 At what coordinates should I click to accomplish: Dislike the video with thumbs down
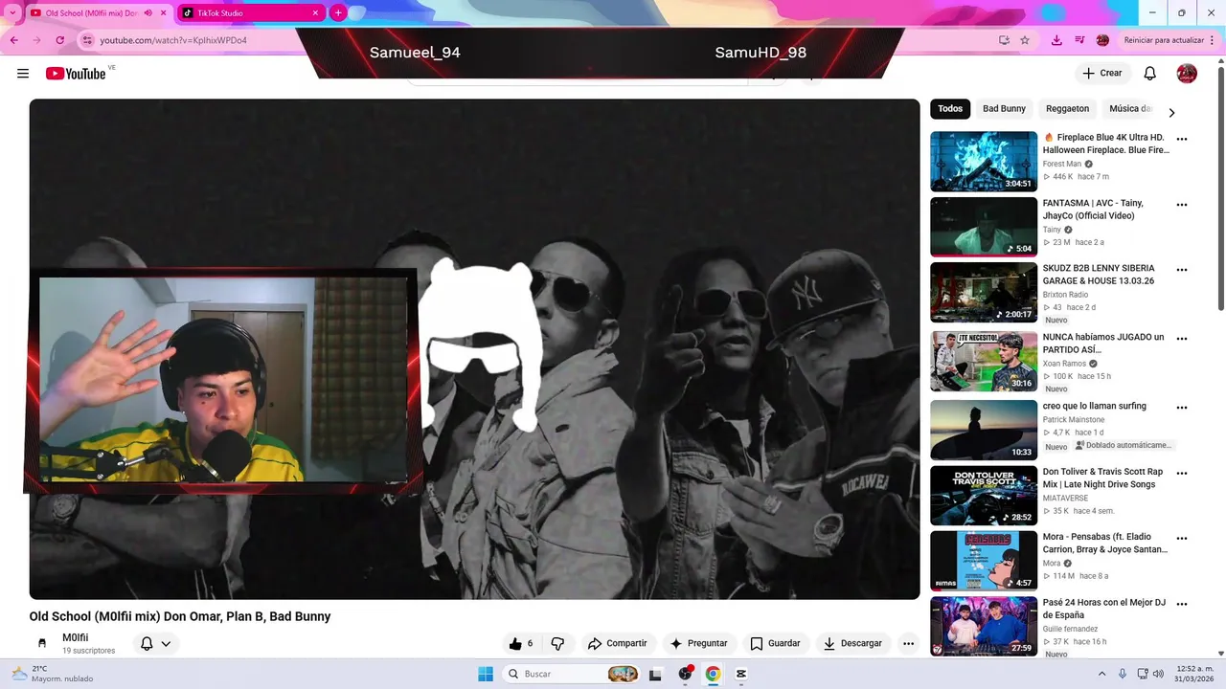(557, 644)
